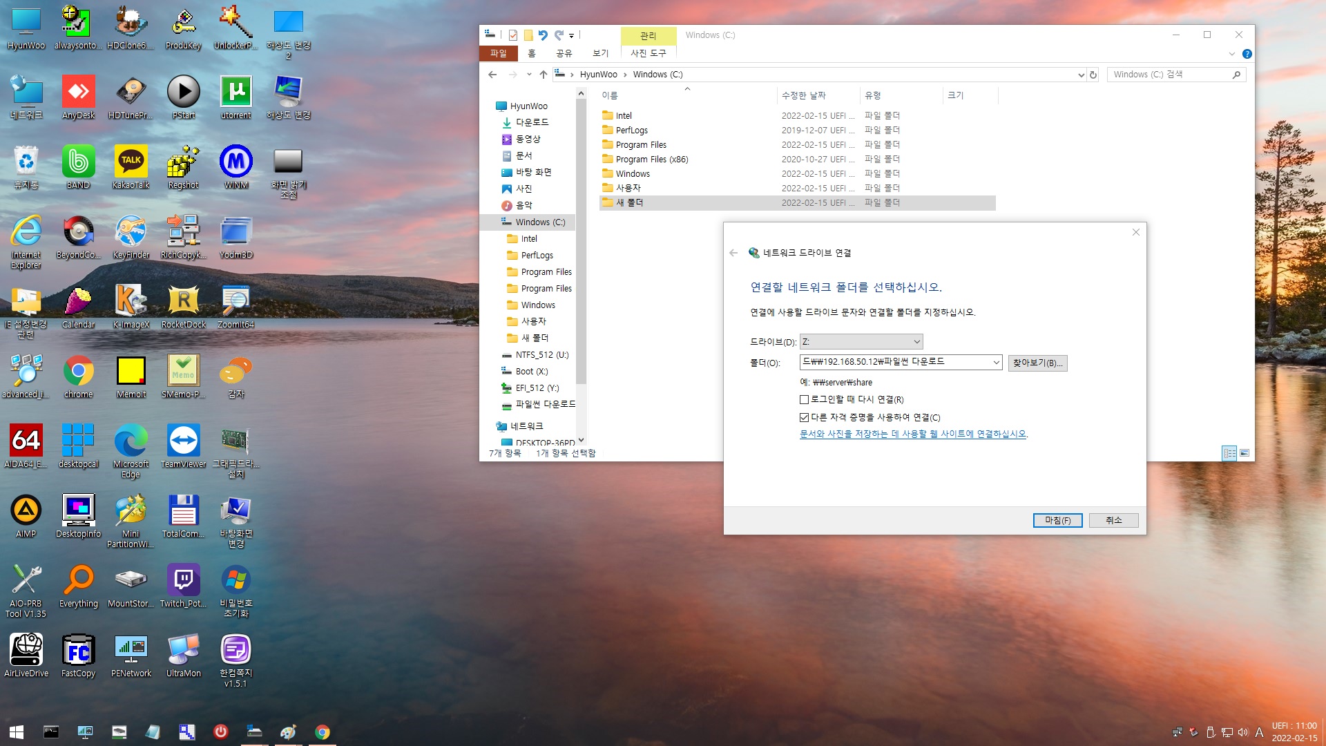Open the quick access toolbar customize dropdown
Viewport: 1326px width, 746px height.
[x=571, y=35]
